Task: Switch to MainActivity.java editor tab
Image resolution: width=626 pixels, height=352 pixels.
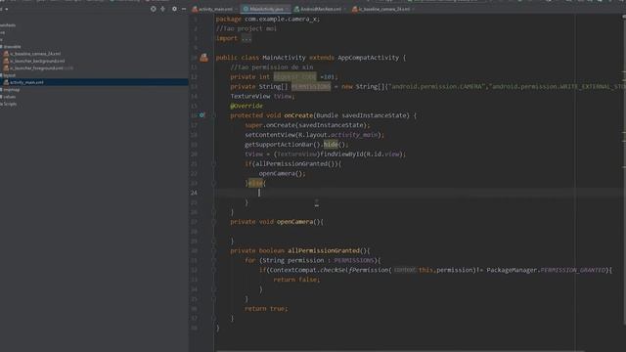Action: 266,9
